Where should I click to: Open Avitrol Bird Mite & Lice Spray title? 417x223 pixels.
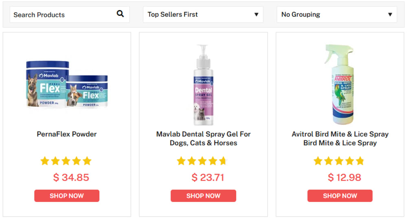point(340,139)
